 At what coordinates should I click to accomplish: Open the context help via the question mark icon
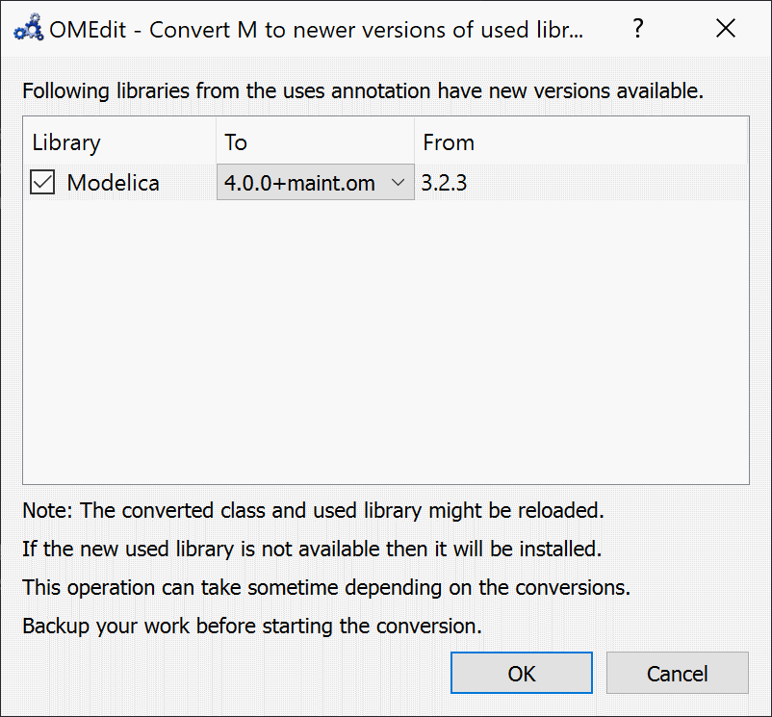point(638,29)
